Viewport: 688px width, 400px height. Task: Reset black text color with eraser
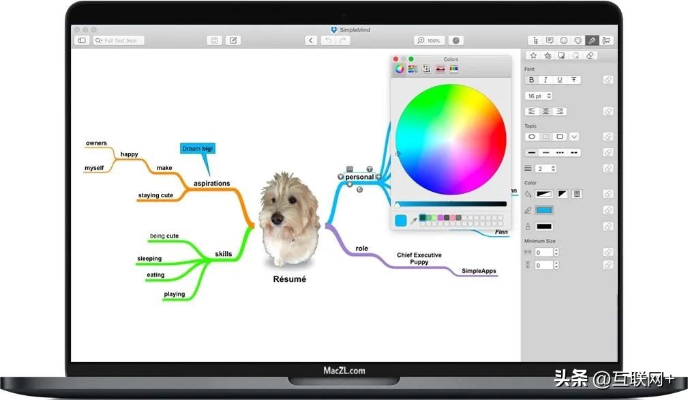608,227
